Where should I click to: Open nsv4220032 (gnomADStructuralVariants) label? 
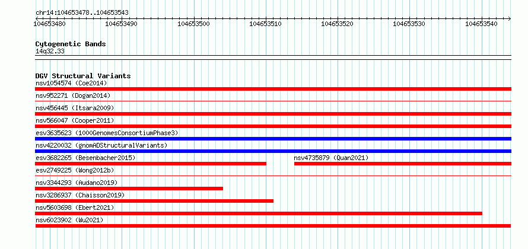pos(101,145)
